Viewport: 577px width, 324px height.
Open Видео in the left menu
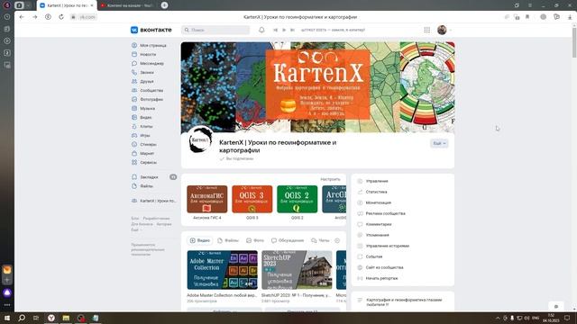(x=142, y=118)
